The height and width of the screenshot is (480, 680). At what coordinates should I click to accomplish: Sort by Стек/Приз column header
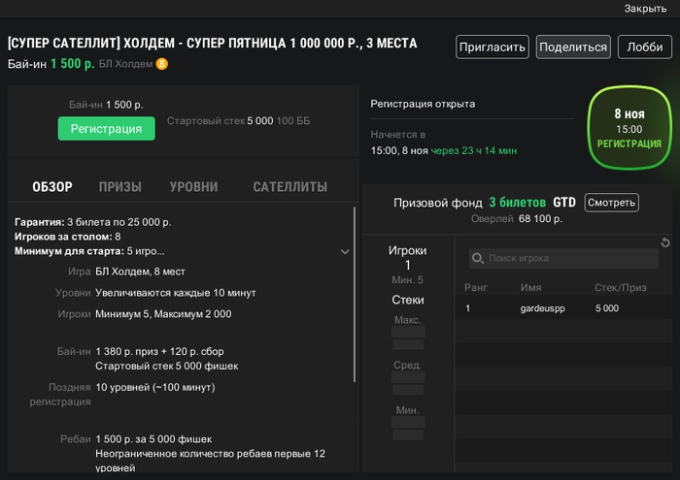[620, 287]
